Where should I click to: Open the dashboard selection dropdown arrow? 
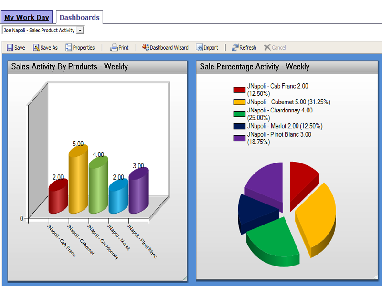pos(80,31)
